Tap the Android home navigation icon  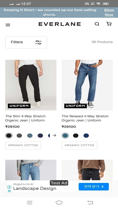point(59,203)
